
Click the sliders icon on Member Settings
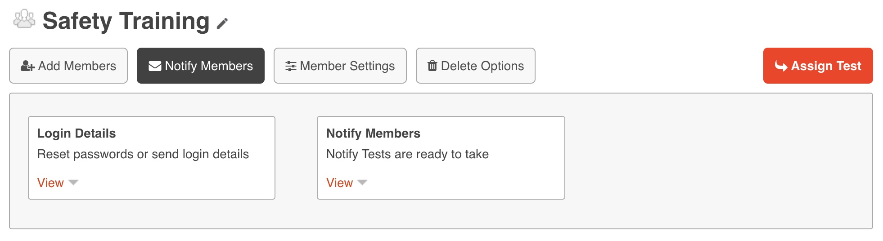[x=291, y=66]
